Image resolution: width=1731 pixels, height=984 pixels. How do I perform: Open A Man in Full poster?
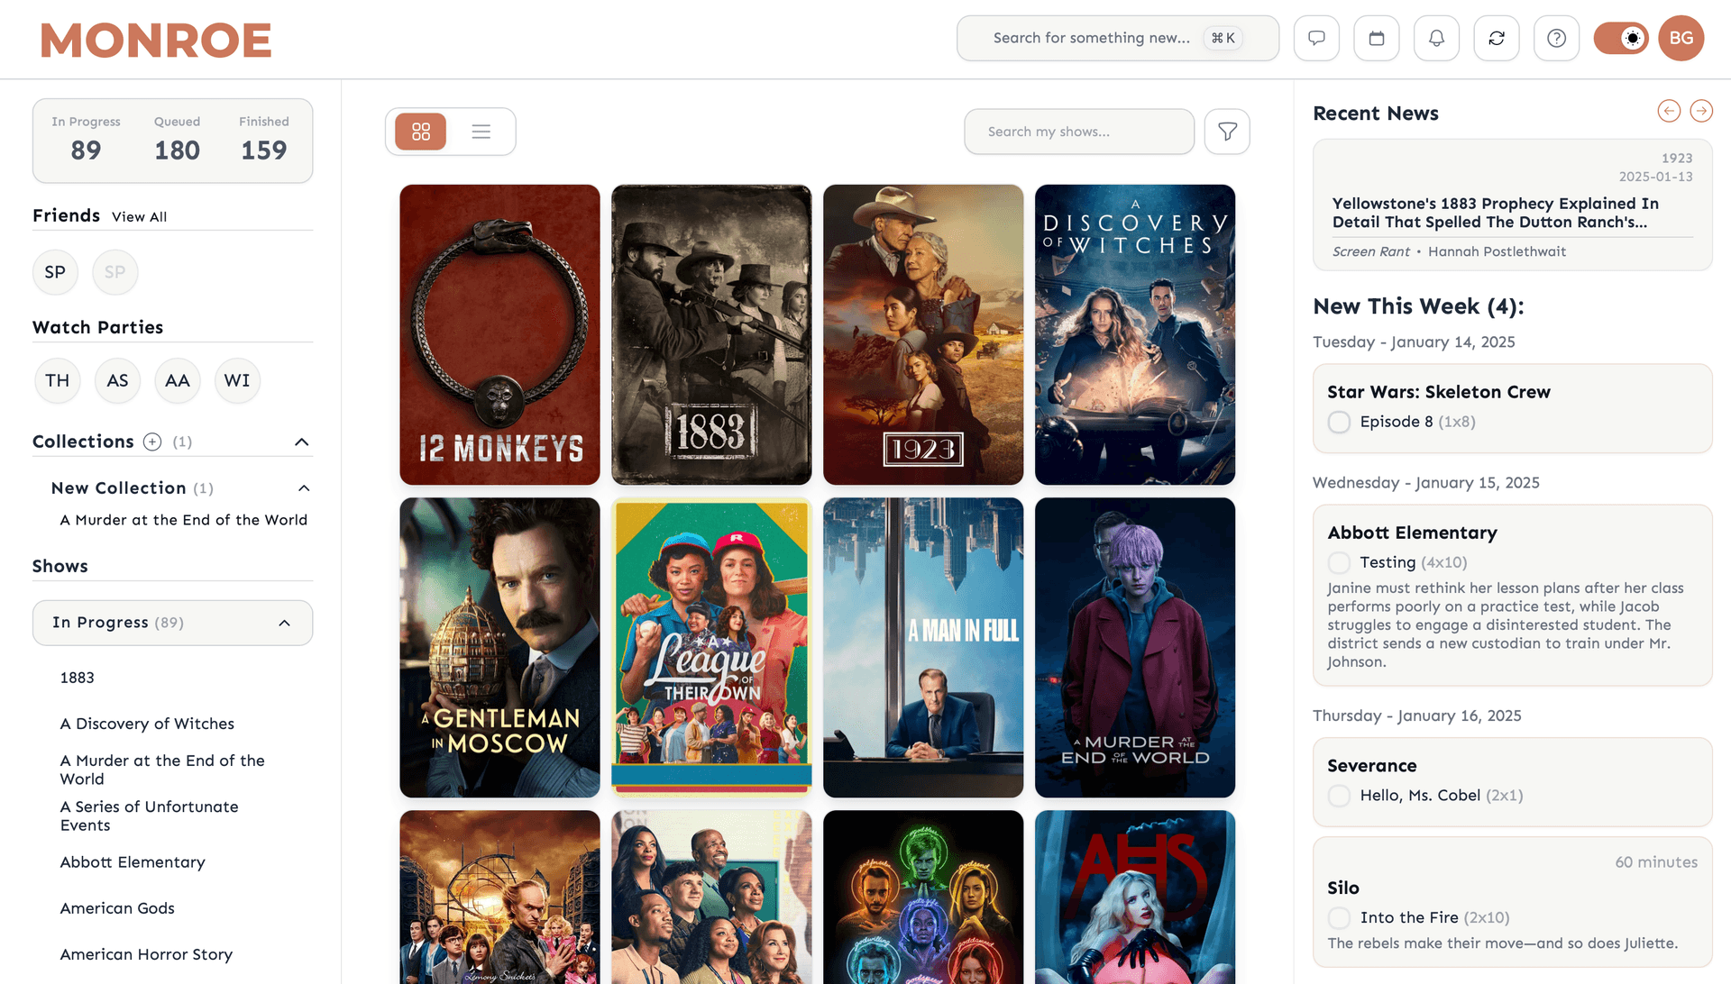coord(923,647)
